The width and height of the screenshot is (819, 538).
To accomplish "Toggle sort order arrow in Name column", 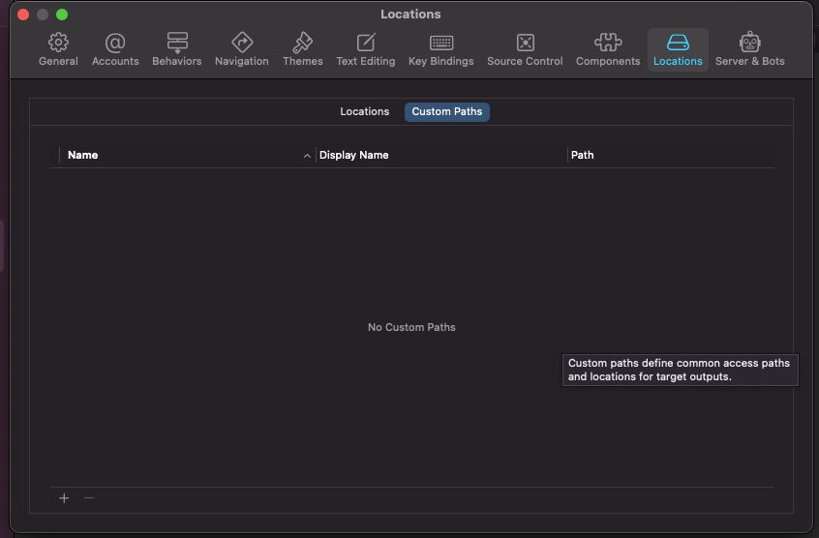I will pyautogui.click(x=307, y=156).
